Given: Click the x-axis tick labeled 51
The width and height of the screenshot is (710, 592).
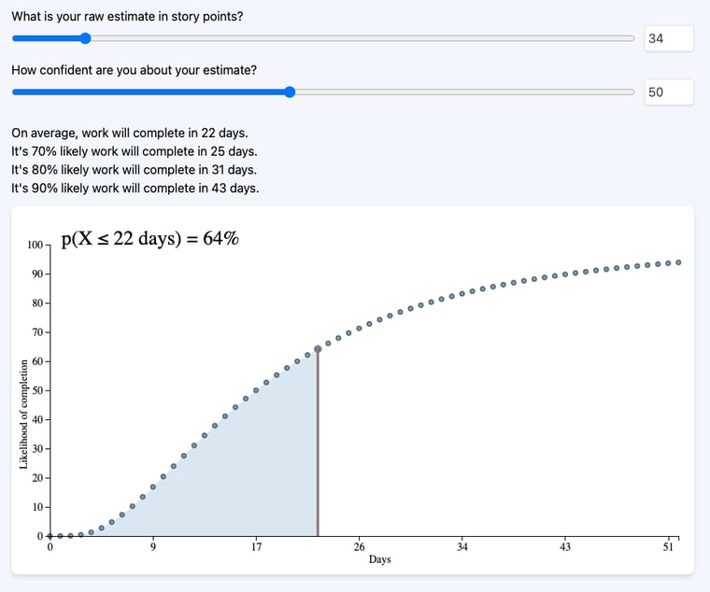Looking at the screenshot, I should [668, 547].
